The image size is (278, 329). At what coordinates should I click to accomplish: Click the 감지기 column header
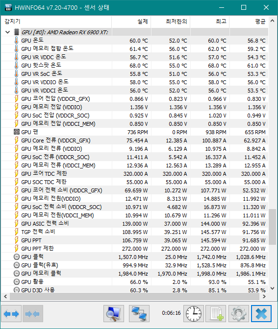[x=56, y=21]
